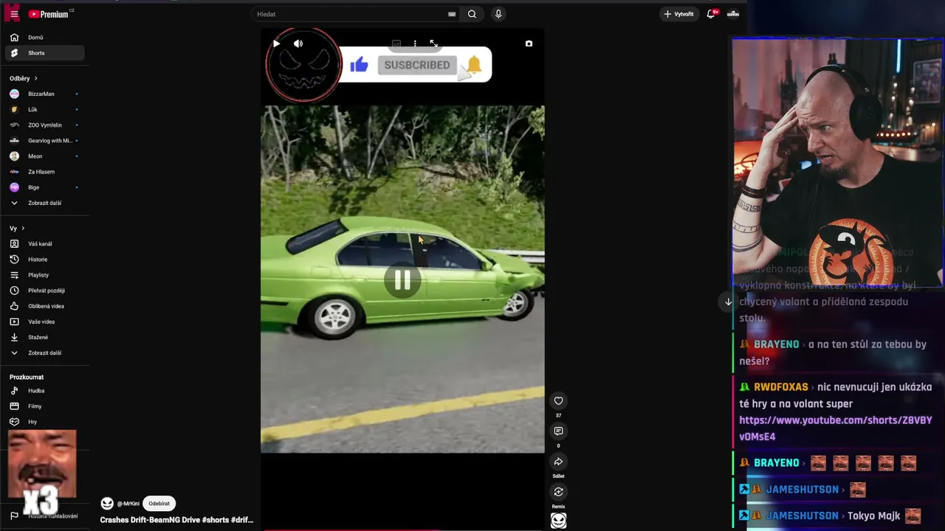Open Domů in the sidebar
The height and width of the screenshot is (531, 945).
[x=44, y=38]
